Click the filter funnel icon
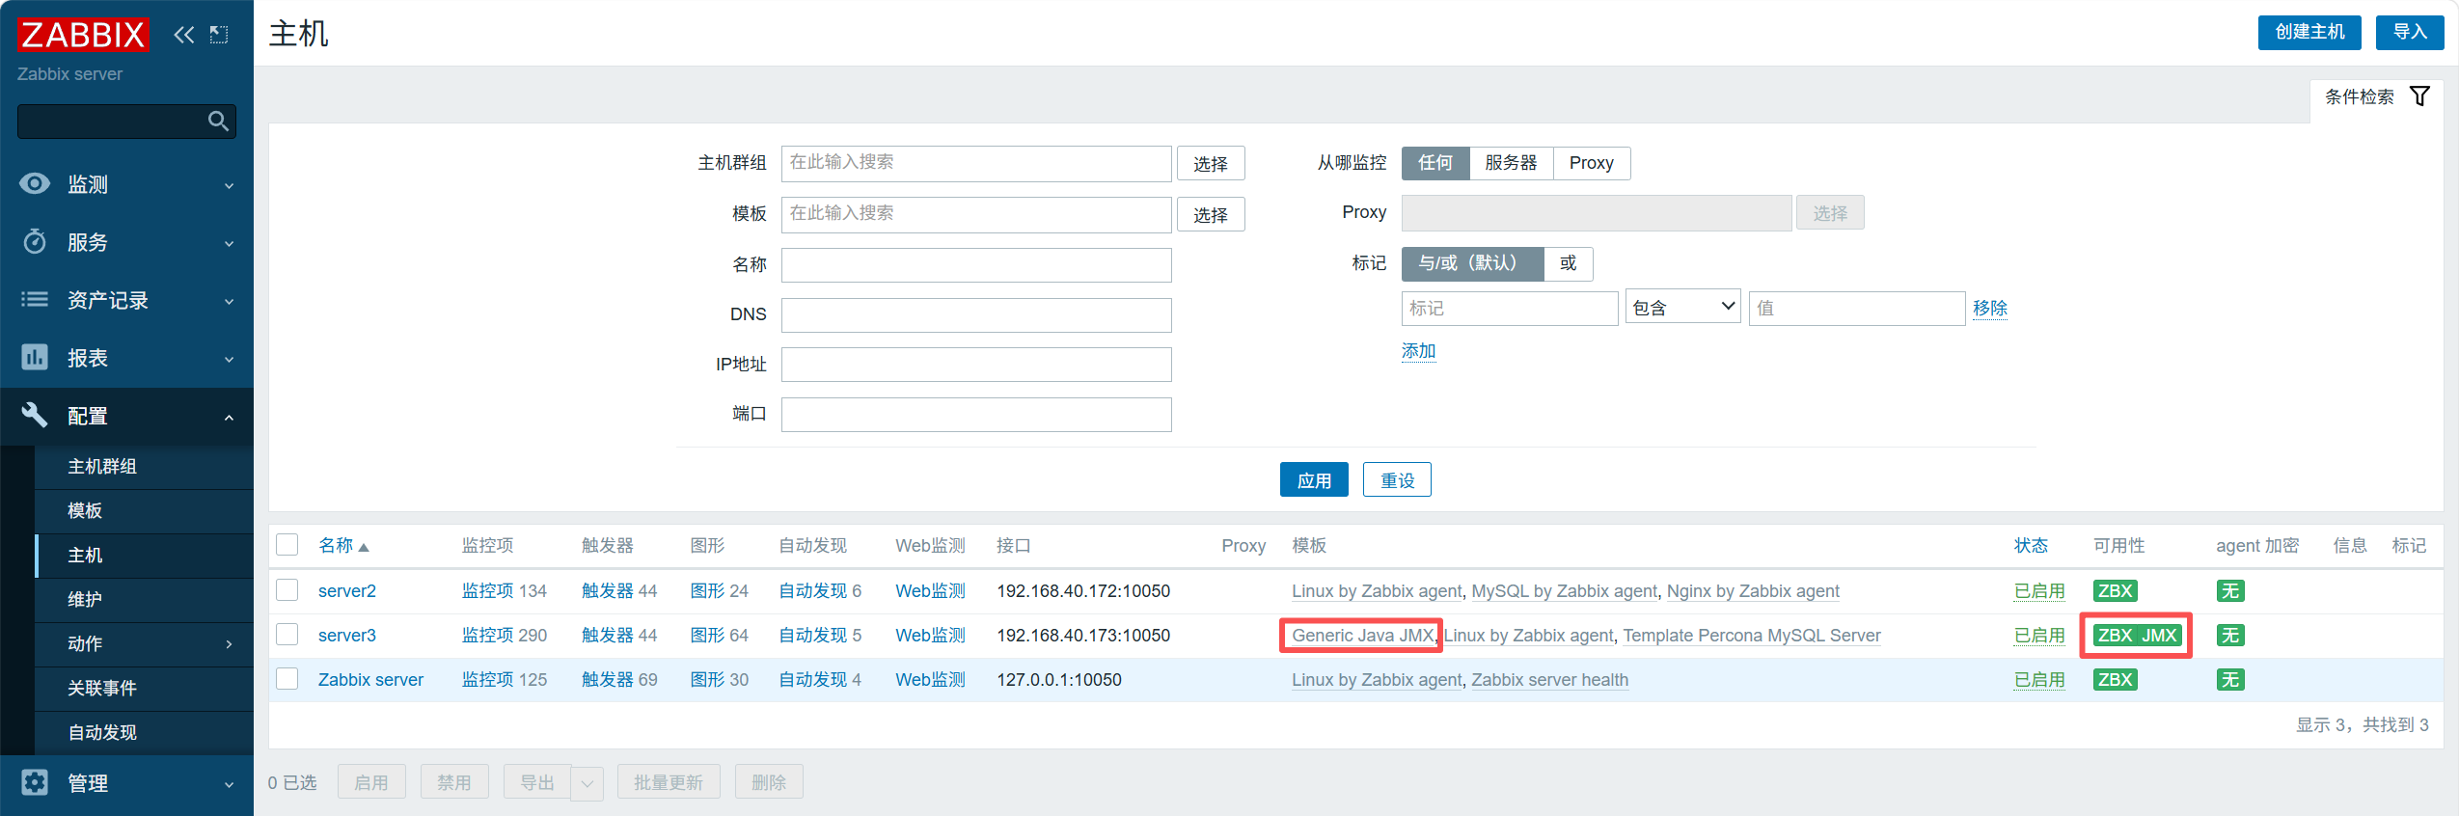The width and height of the screenshot is (2459, 816). coord(2420,96)
